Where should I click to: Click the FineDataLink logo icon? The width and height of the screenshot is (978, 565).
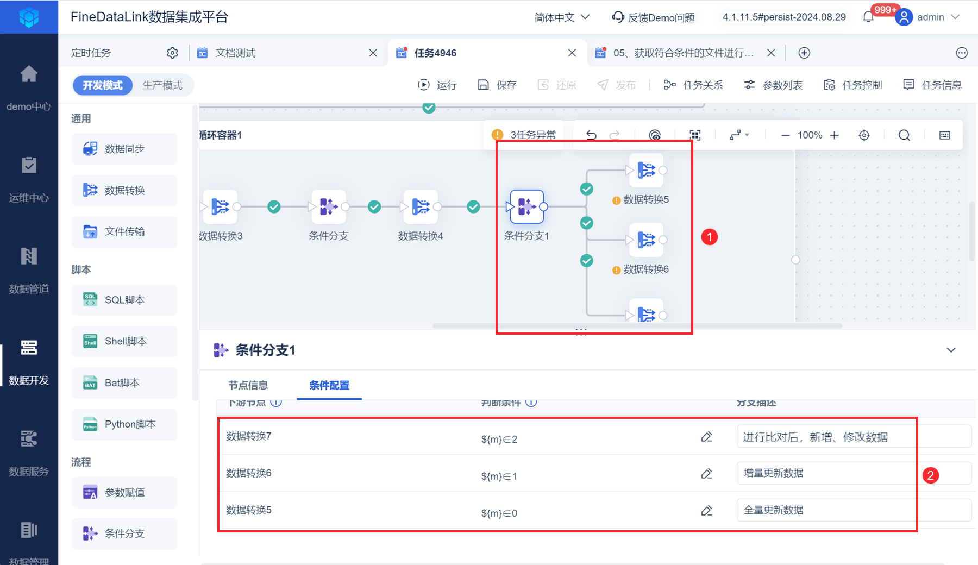tap(29, 17)
